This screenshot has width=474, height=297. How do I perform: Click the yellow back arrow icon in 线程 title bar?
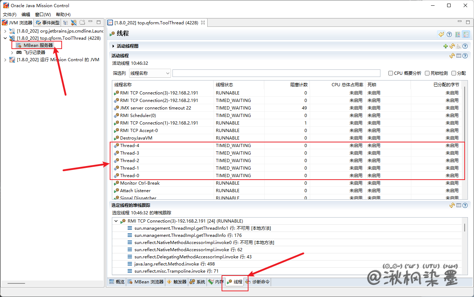441,34
